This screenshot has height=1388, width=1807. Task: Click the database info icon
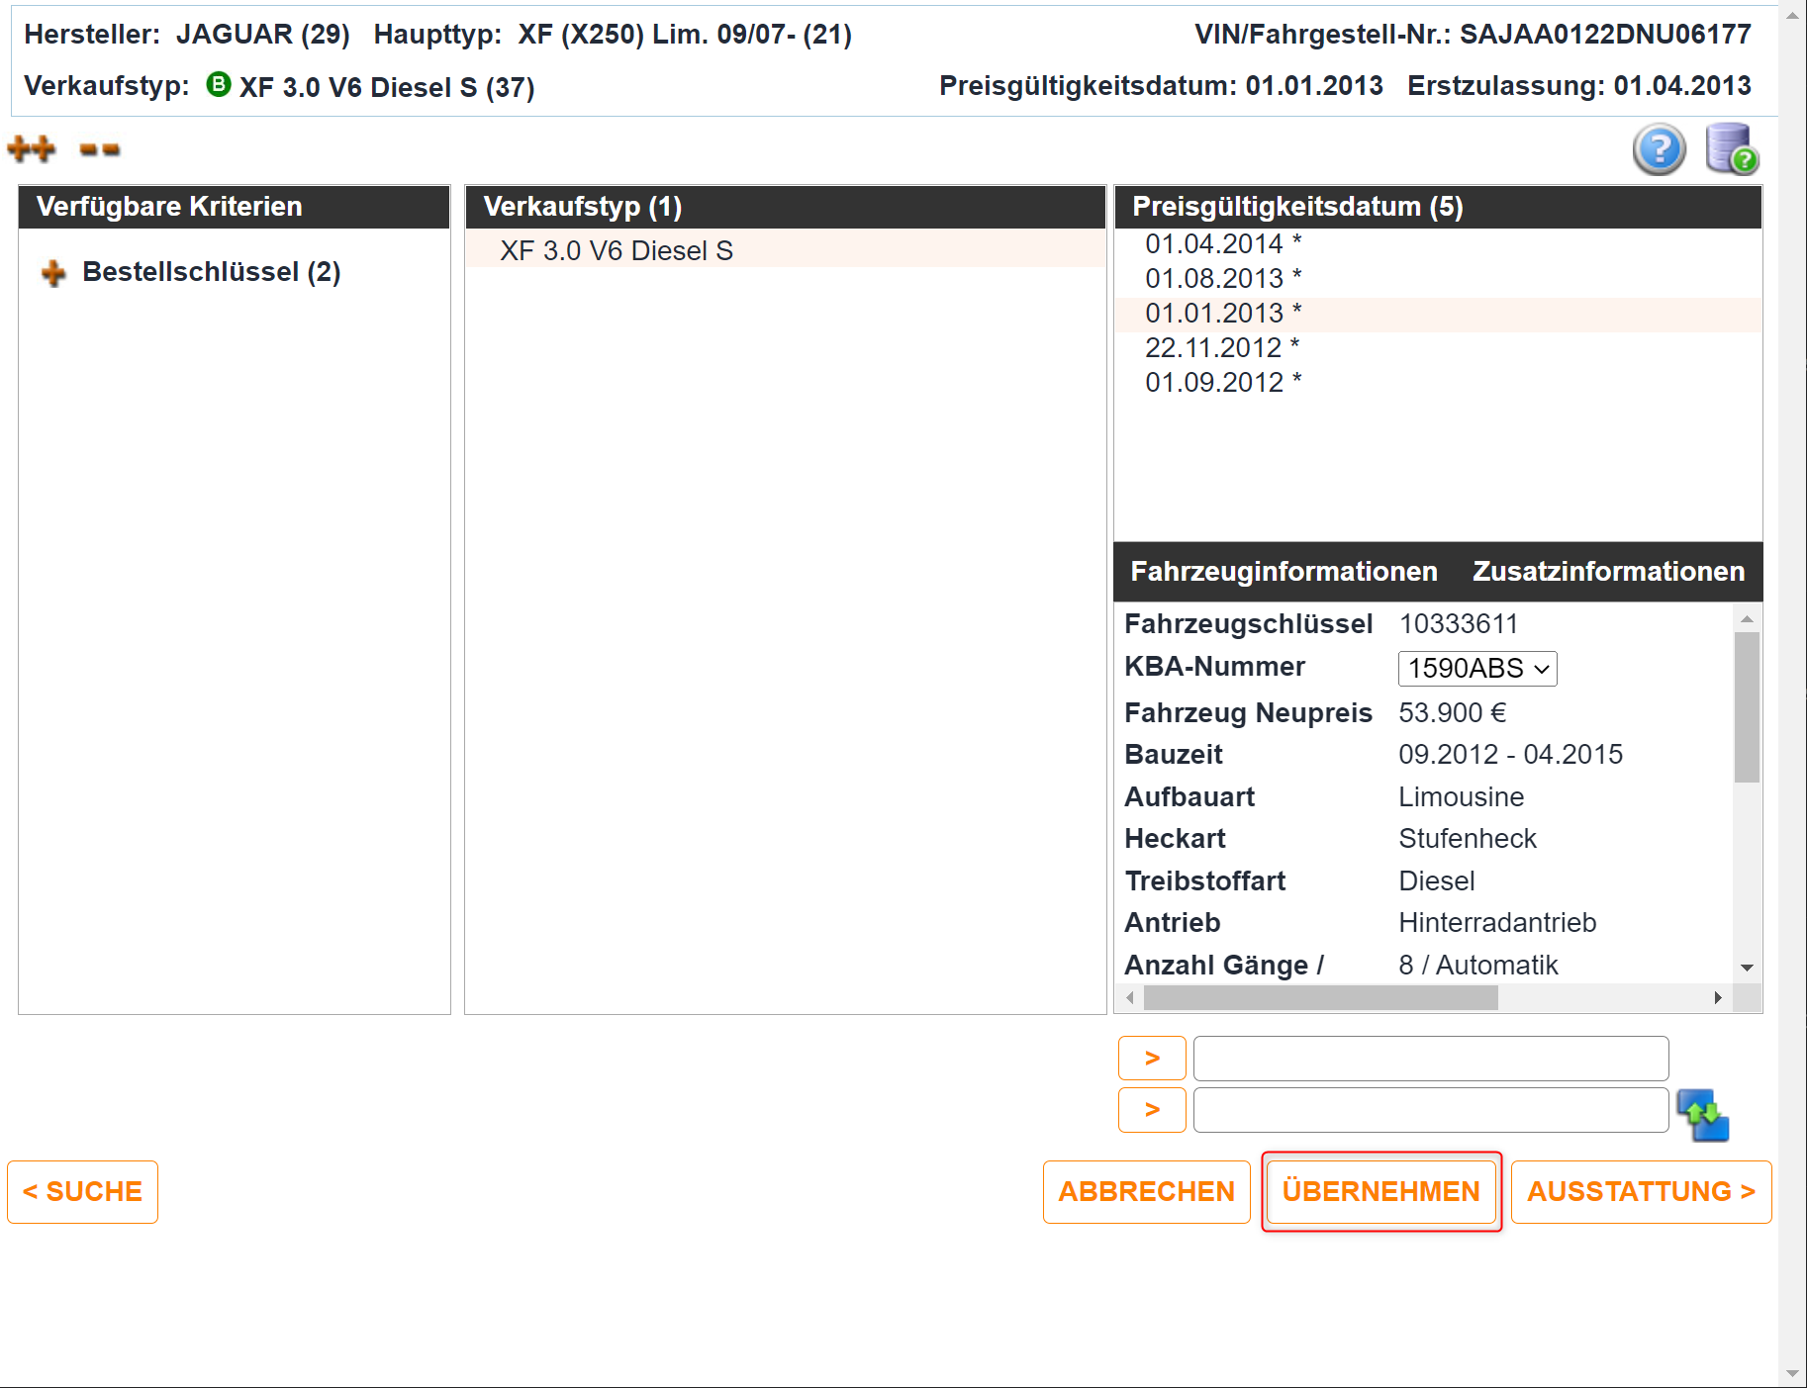[1732, 149]
